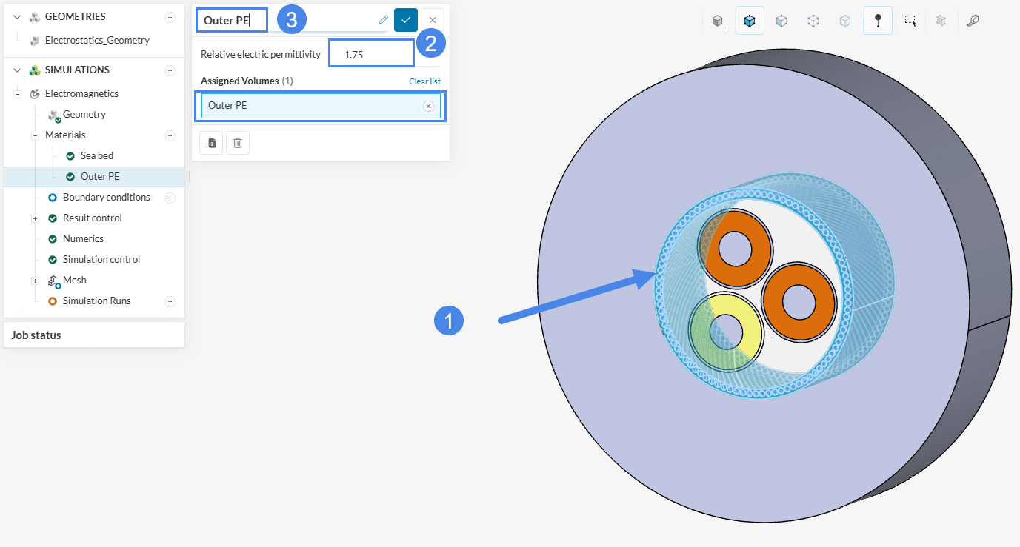
Task: Switch to face selection mode
Action: pos(781,21)
